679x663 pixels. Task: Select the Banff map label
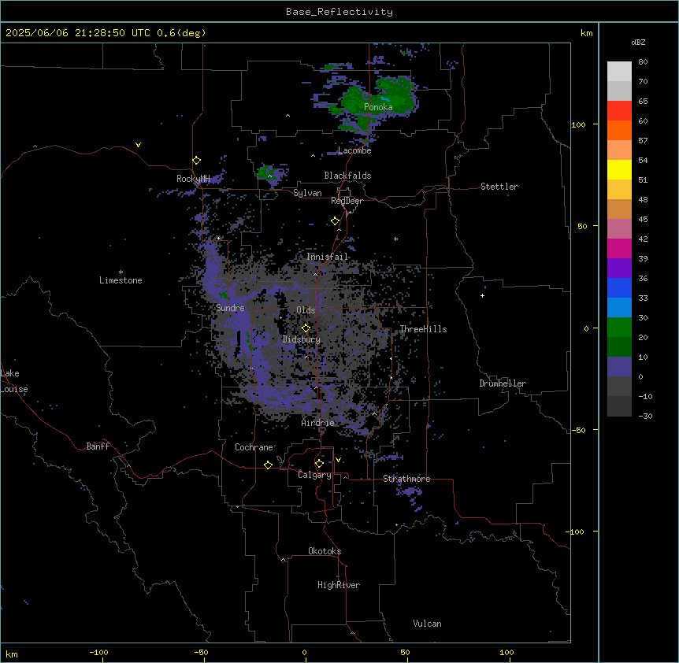[98, 446]
